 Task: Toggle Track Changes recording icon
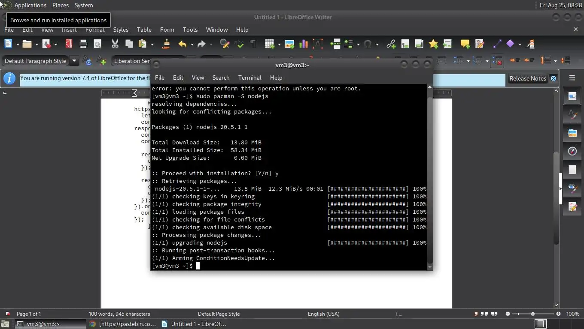pos(480,44)
